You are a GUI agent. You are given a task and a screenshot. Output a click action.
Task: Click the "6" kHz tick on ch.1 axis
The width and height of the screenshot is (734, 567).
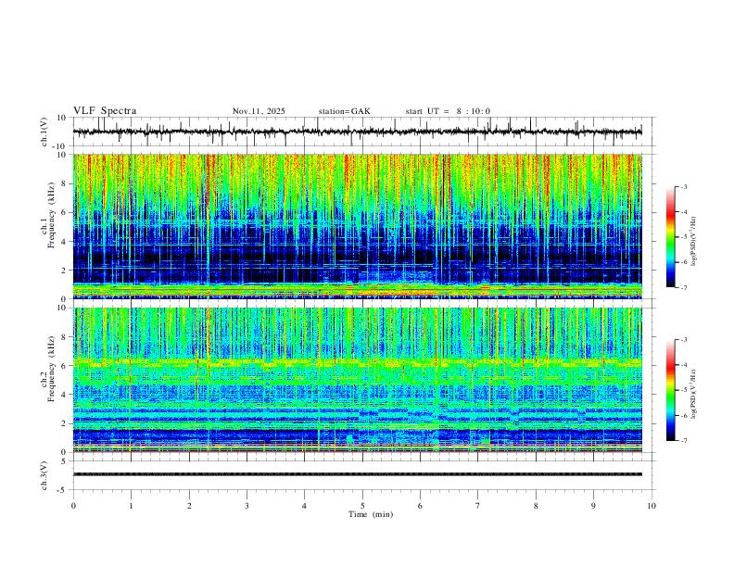[64, 212]
